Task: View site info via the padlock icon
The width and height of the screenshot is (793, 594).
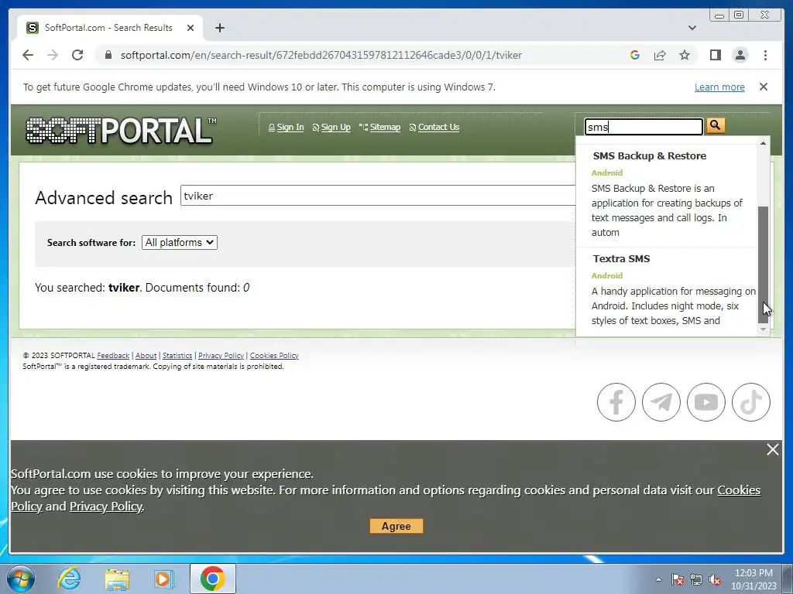Action: tap(108, 55)
